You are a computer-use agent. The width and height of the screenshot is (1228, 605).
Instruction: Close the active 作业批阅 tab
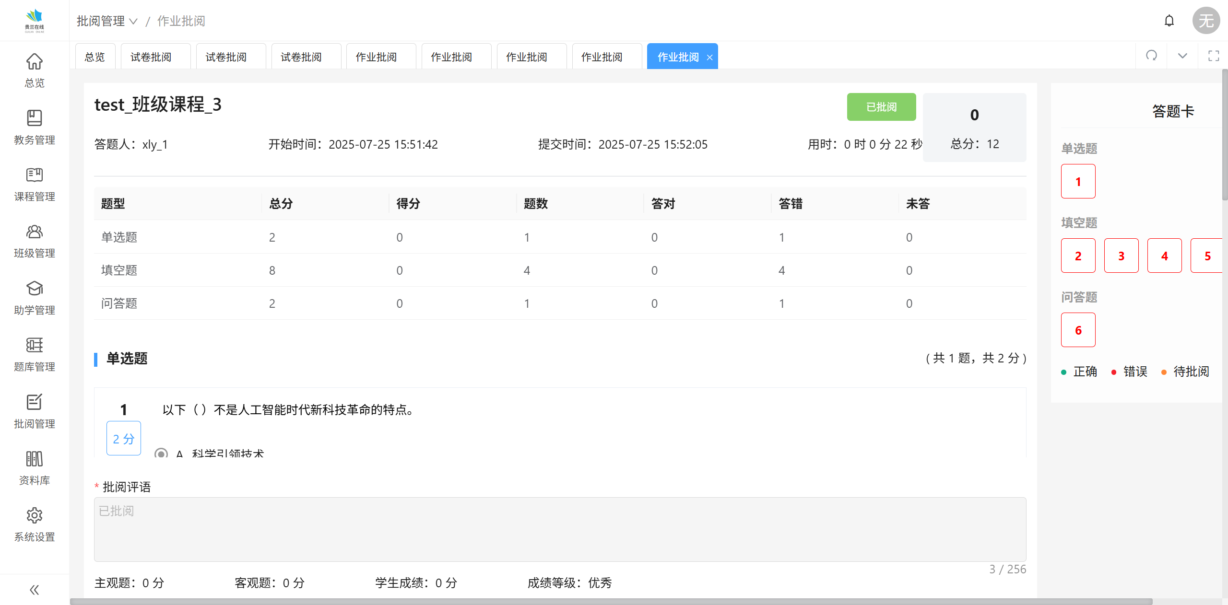[709, 58]
